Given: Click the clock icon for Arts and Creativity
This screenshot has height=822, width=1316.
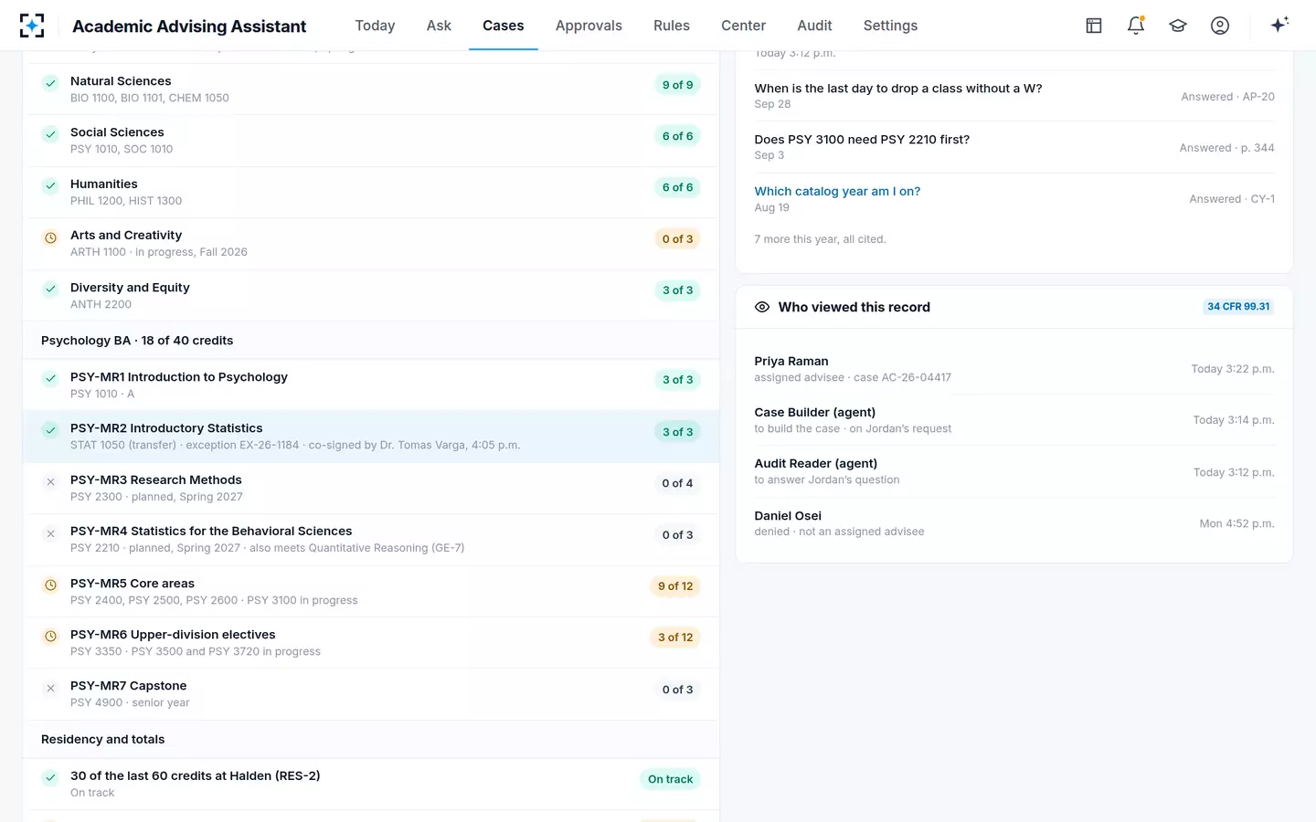Looking at the screenshot, I should [x=51, y=237].
